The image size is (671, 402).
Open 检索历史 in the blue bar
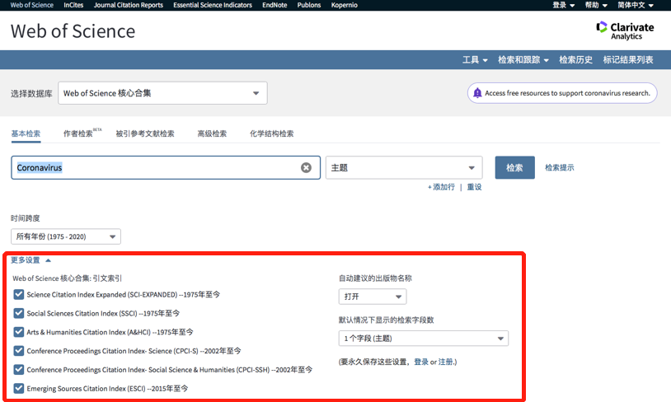575,60
